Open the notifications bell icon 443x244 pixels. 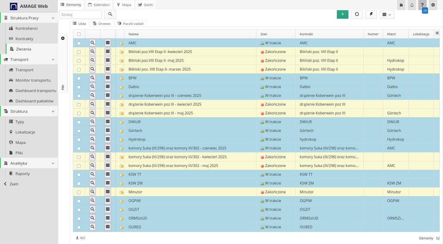click(x=412, y=5)
